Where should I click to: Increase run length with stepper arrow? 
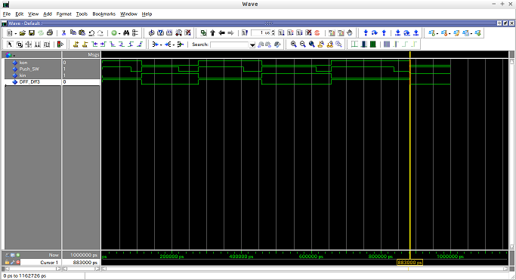(273, 32)
